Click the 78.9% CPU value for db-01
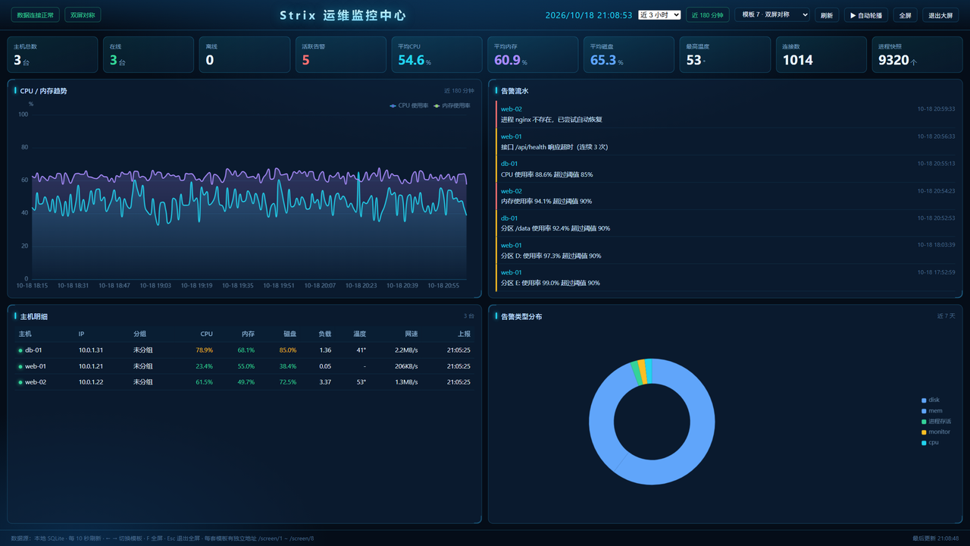The width and height of the screenshot is (970, 546). 204,350
